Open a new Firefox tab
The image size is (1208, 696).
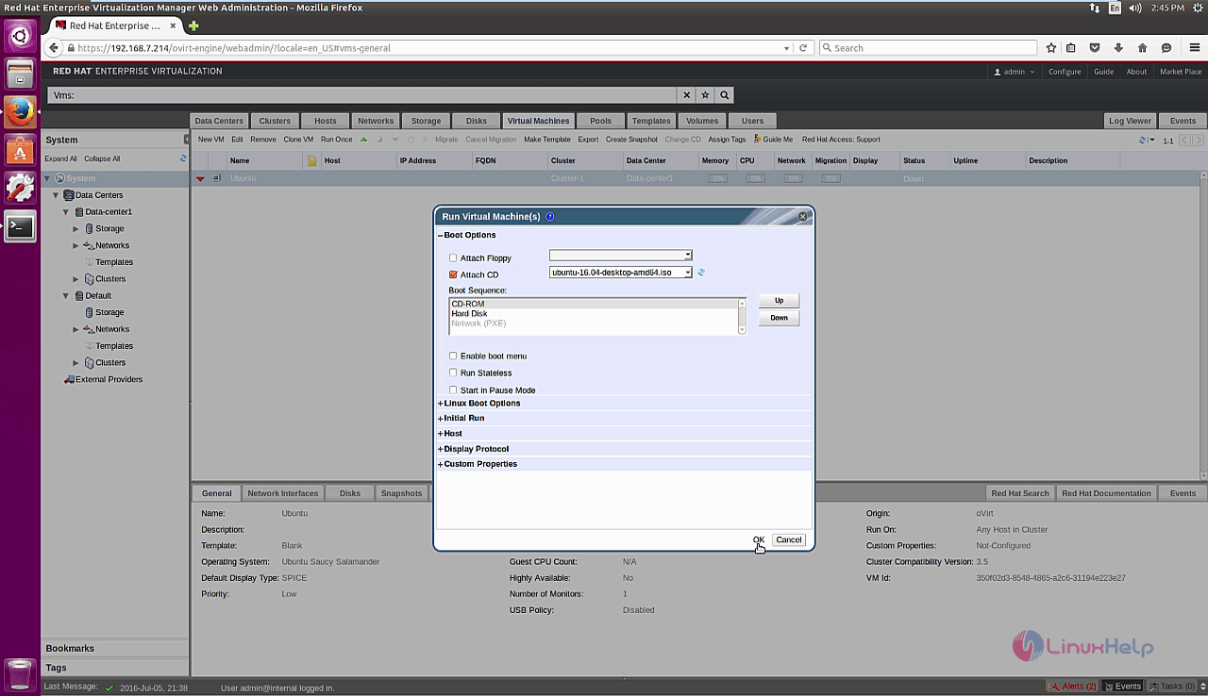pyautogui.click(x=193, y=25)
